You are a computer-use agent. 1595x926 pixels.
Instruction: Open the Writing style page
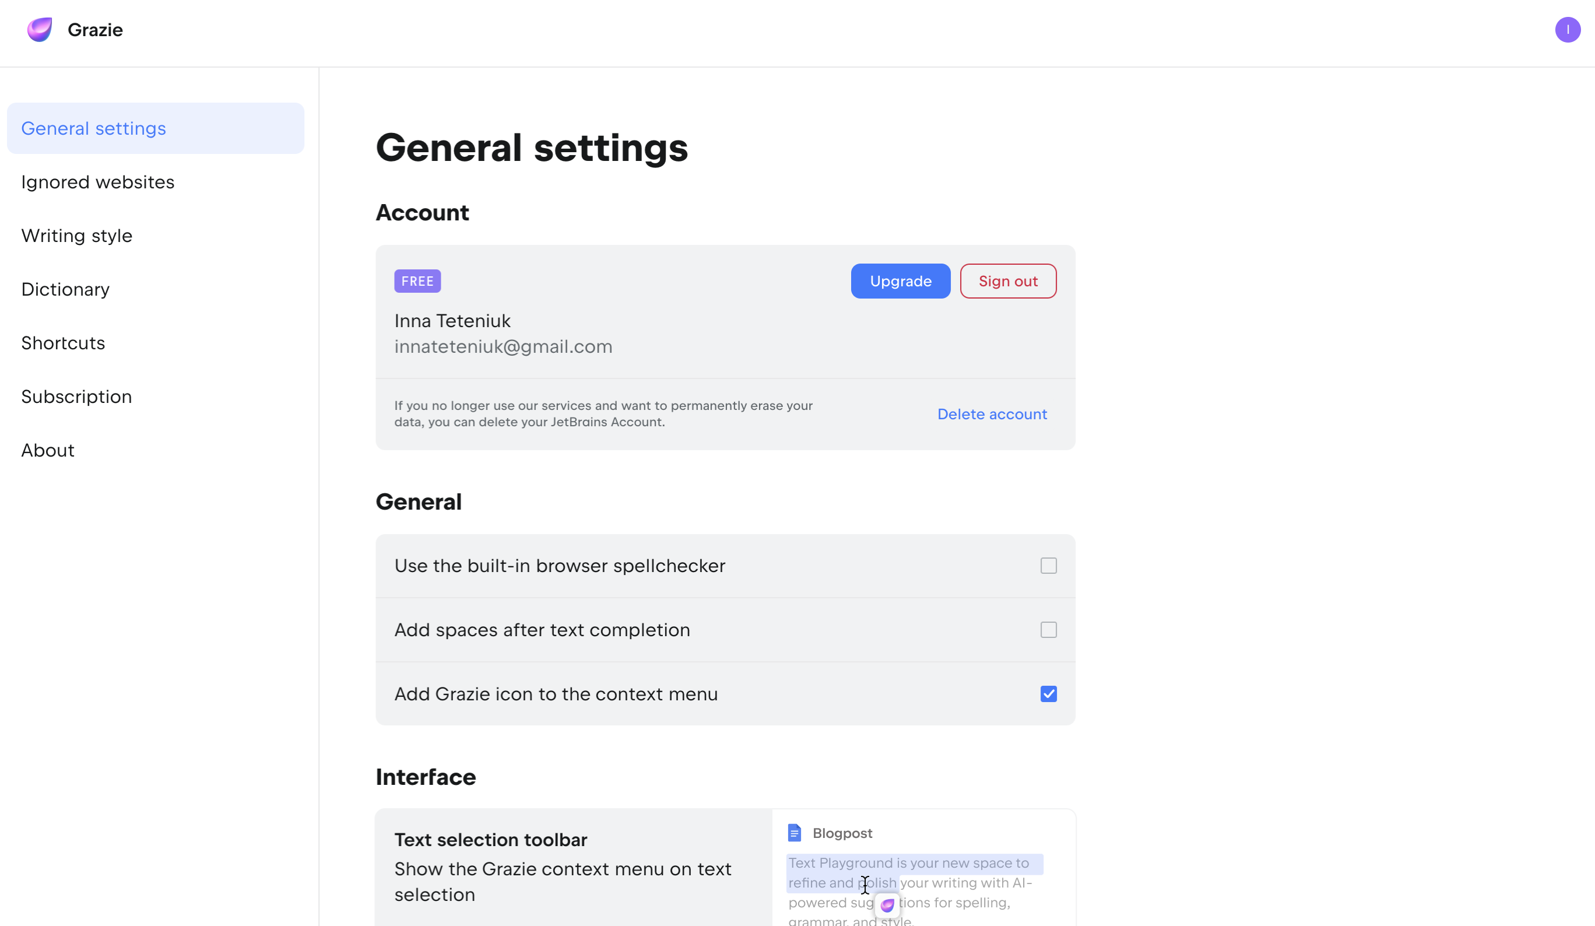(76, 236)
